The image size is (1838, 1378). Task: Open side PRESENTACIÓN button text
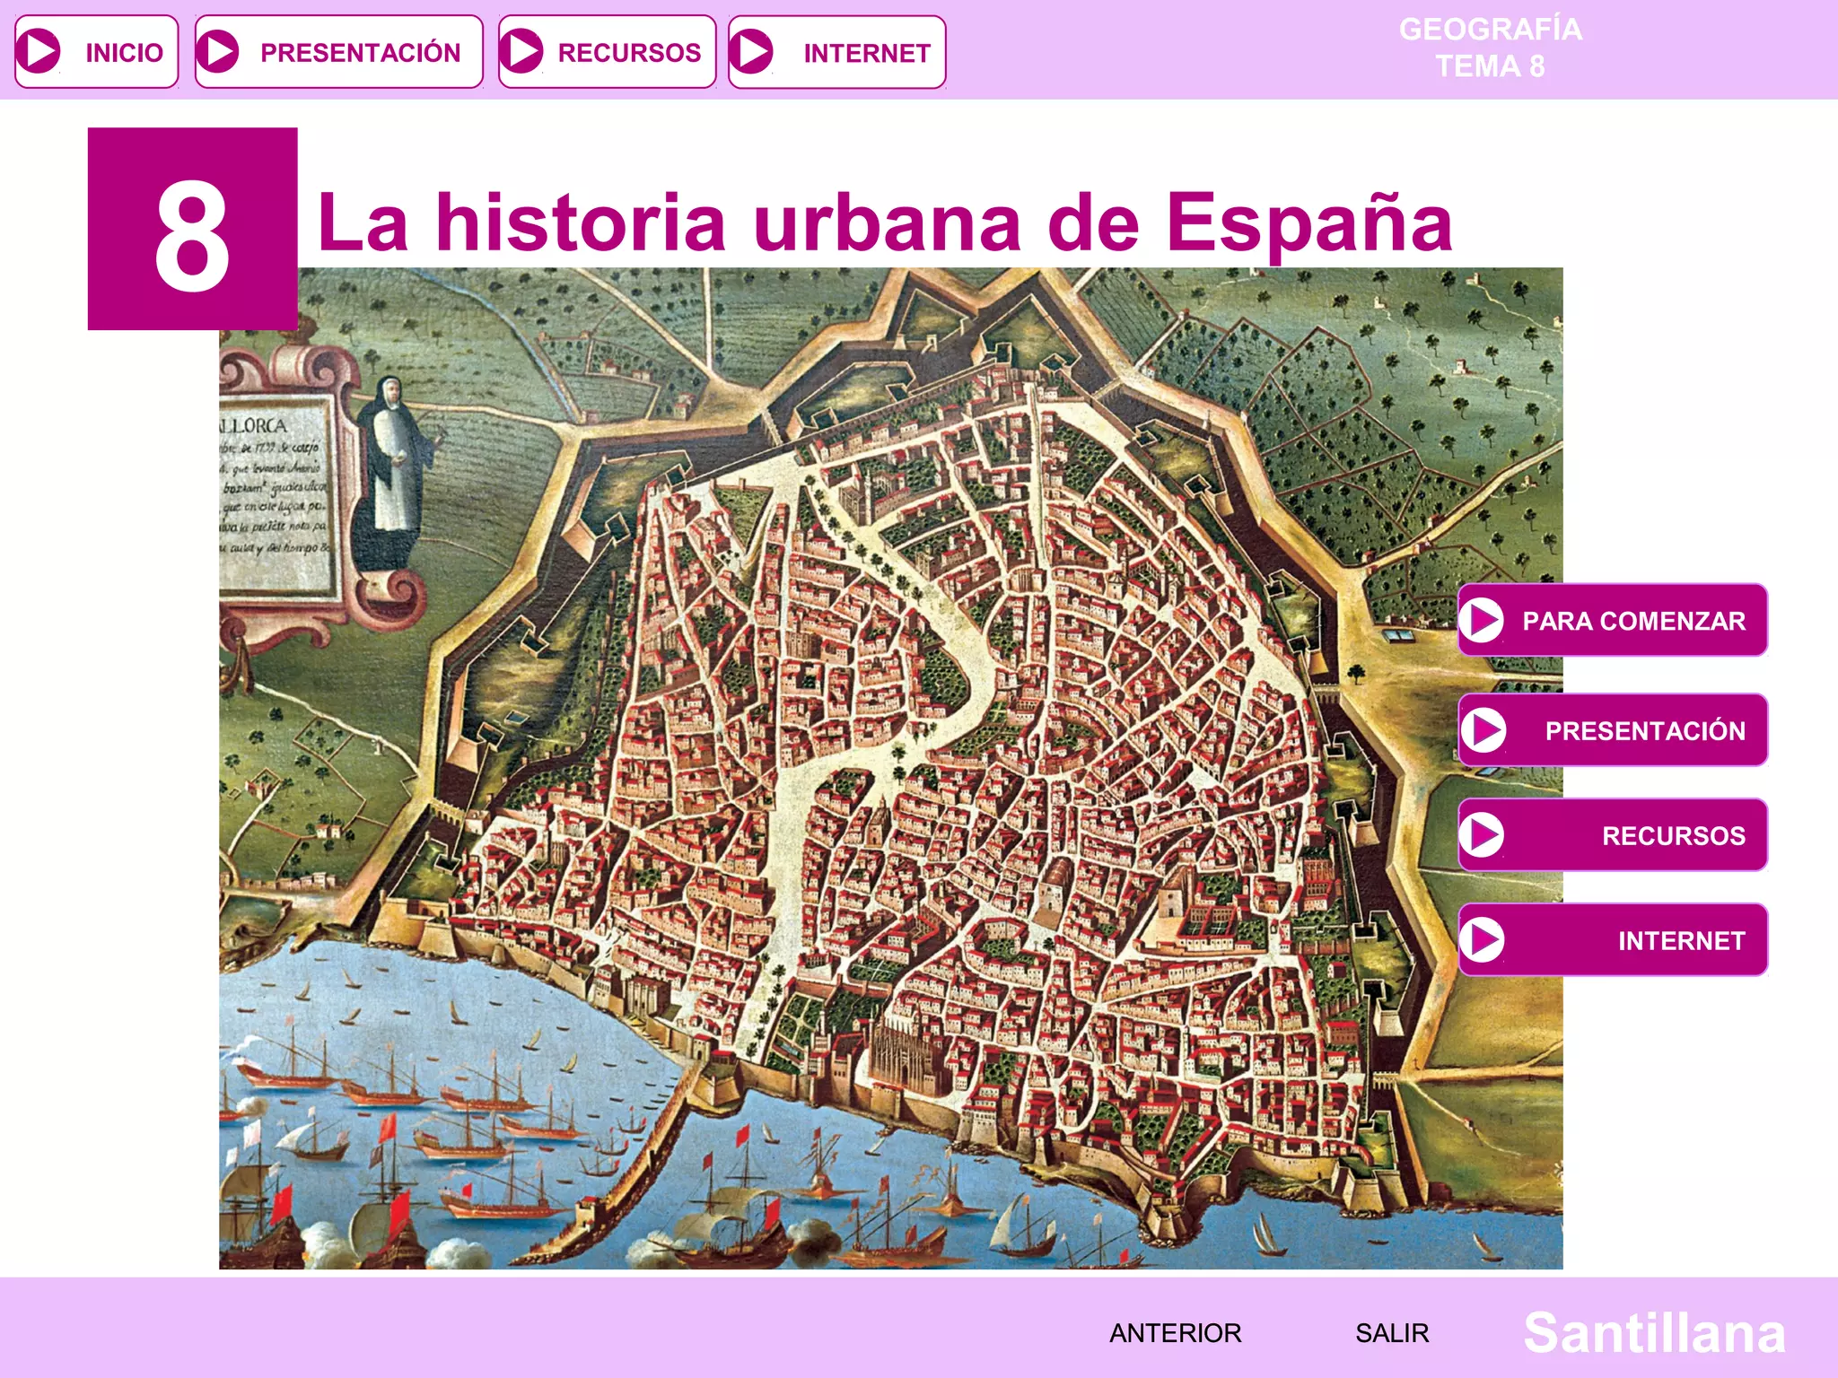click(x=1644, y=730)
